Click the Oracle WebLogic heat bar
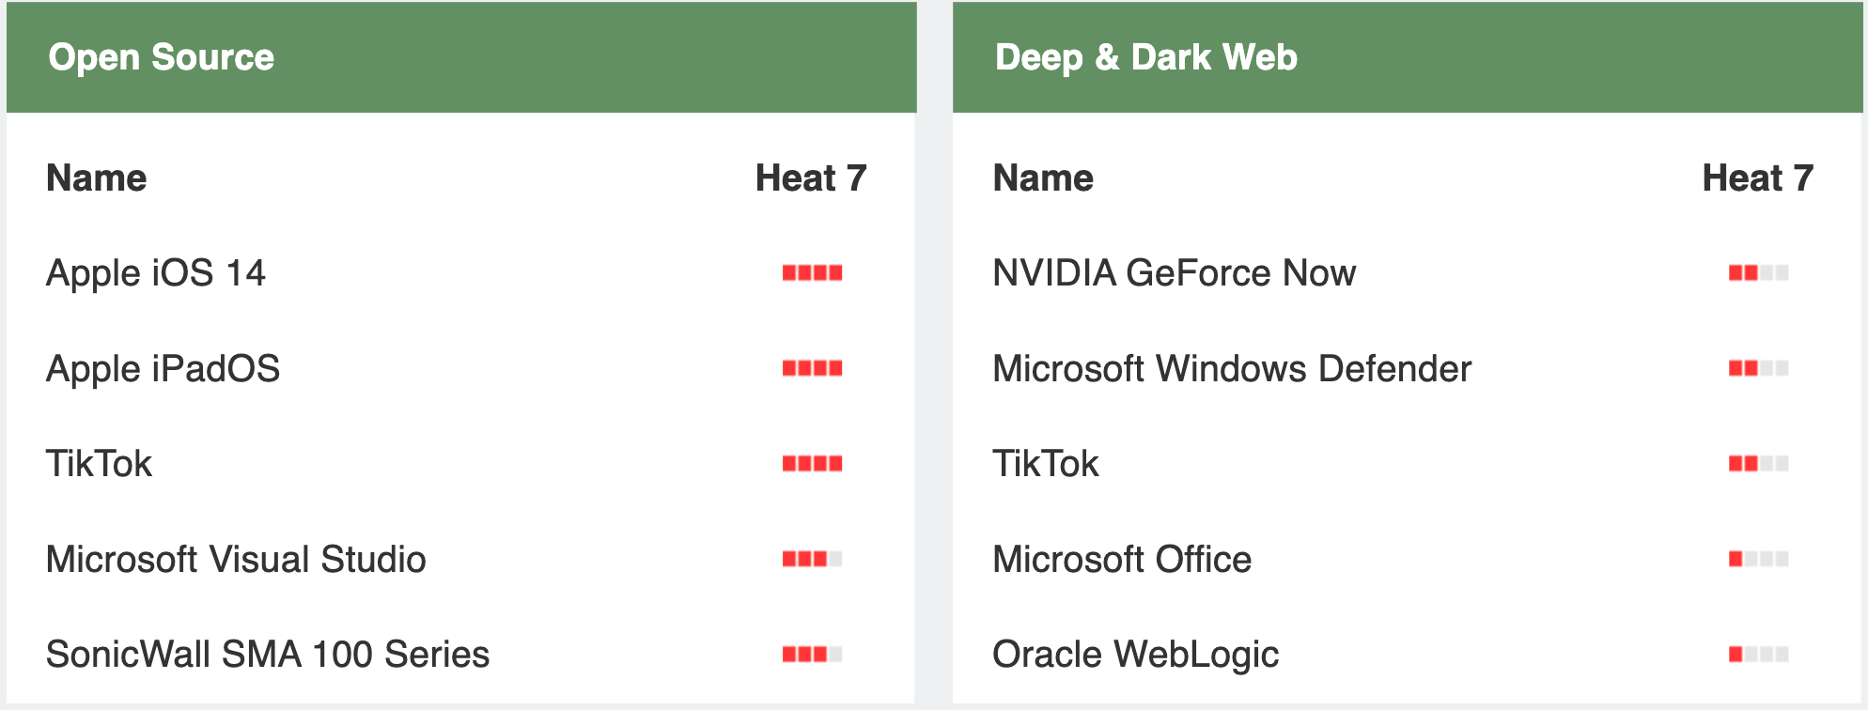Image resolution: width=1868 pixels, height=710 pixels. 1758,655
